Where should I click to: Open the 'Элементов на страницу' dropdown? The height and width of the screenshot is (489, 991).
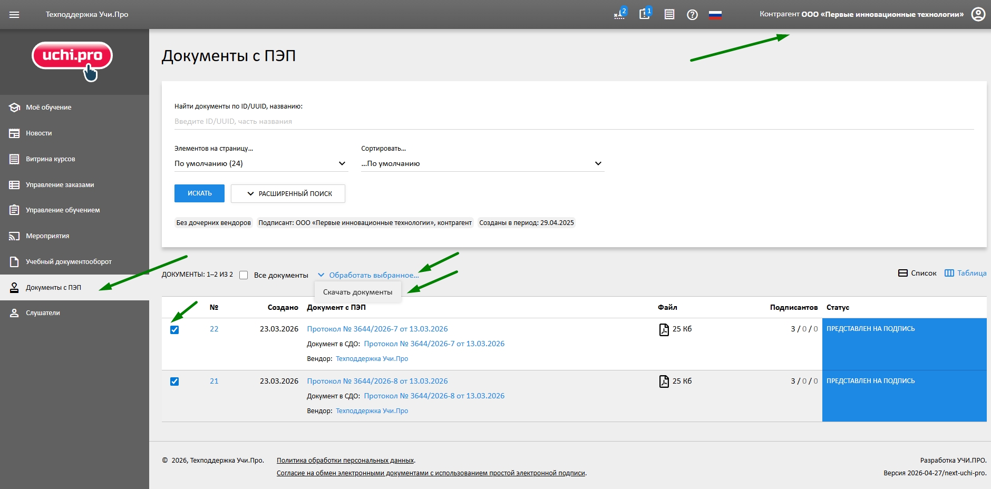[260, 163]
